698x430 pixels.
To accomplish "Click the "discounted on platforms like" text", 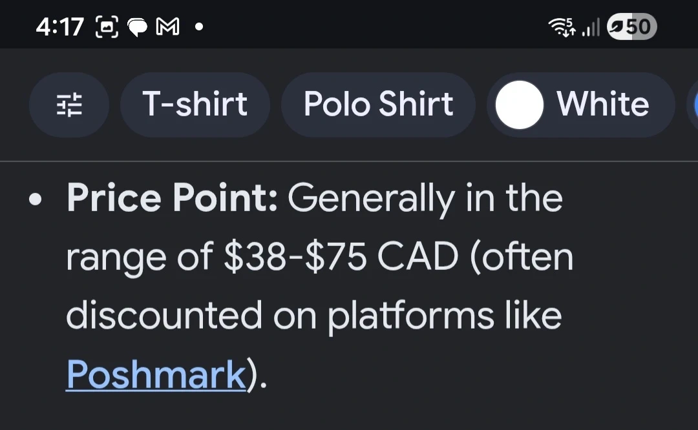I will pos(313,316).
